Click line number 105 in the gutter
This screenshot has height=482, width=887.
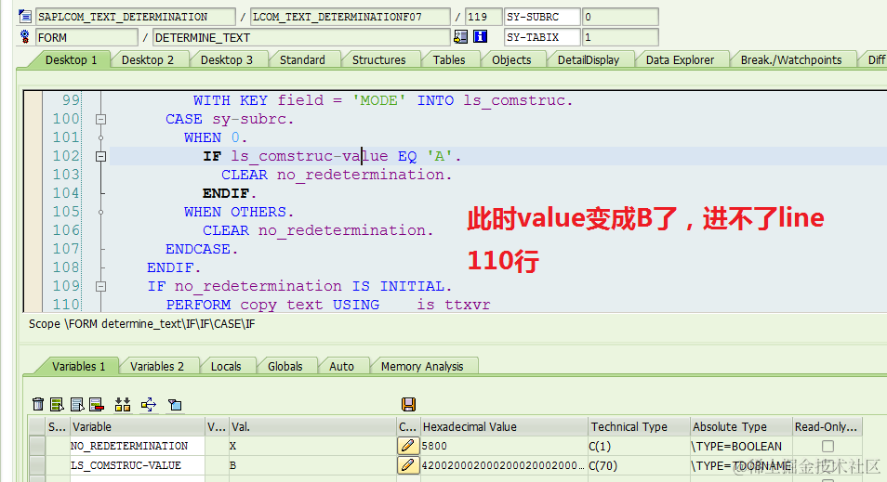(x=66, y=212)
